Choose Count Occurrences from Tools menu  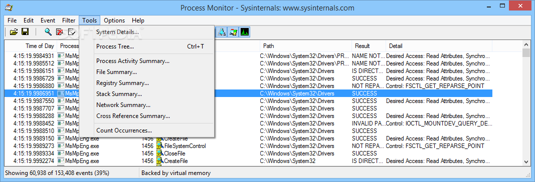click(124, 130)
